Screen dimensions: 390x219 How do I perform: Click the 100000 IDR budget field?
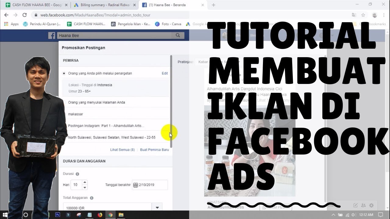pyautogui.click(x=107, y=207)
